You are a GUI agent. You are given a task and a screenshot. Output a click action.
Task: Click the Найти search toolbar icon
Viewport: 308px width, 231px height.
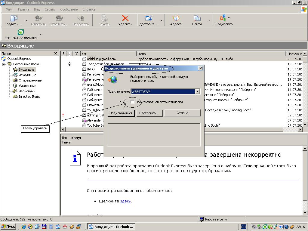[197, 19]
